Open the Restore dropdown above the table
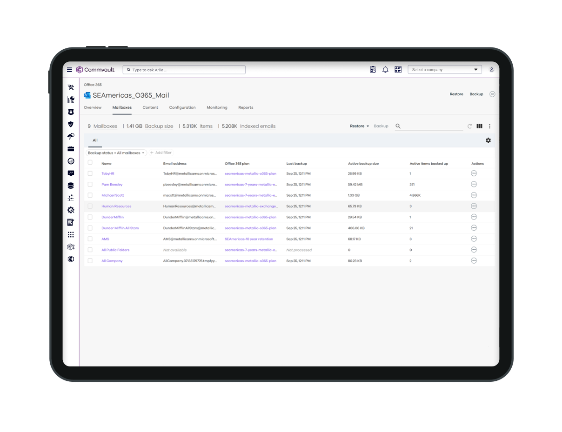Screen dimensions: 562x432 point(359,126)
